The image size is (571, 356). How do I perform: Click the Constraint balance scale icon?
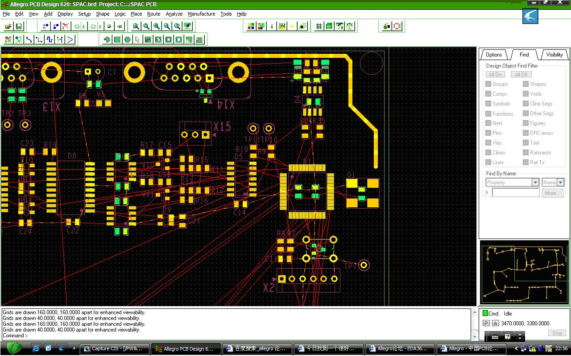tap(349, 27)
